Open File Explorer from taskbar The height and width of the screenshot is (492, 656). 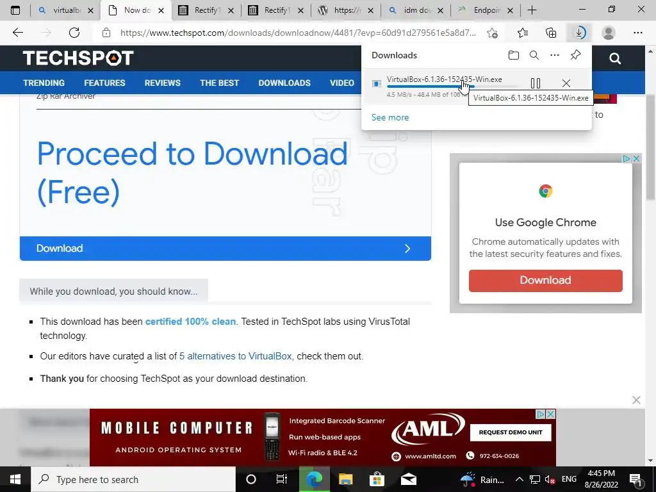(x=345, y=479)
